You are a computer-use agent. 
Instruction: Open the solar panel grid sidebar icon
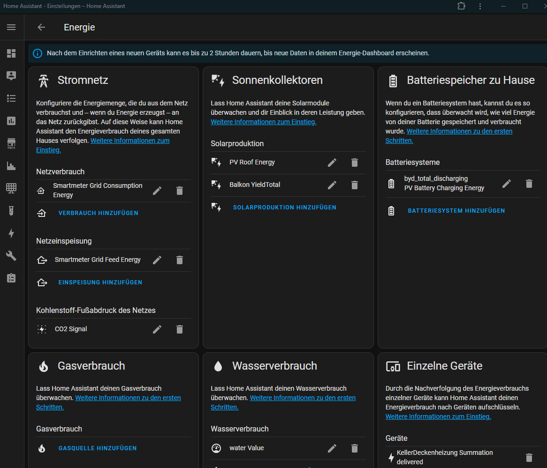pos(11,188)
